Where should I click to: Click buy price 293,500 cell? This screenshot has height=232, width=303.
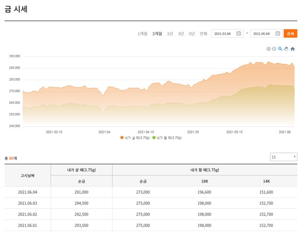click(x=82, y=225)
